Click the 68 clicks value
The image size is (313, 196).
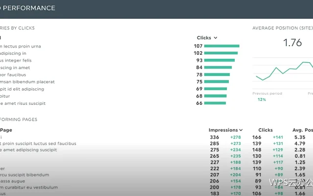[x=199, y=96]
